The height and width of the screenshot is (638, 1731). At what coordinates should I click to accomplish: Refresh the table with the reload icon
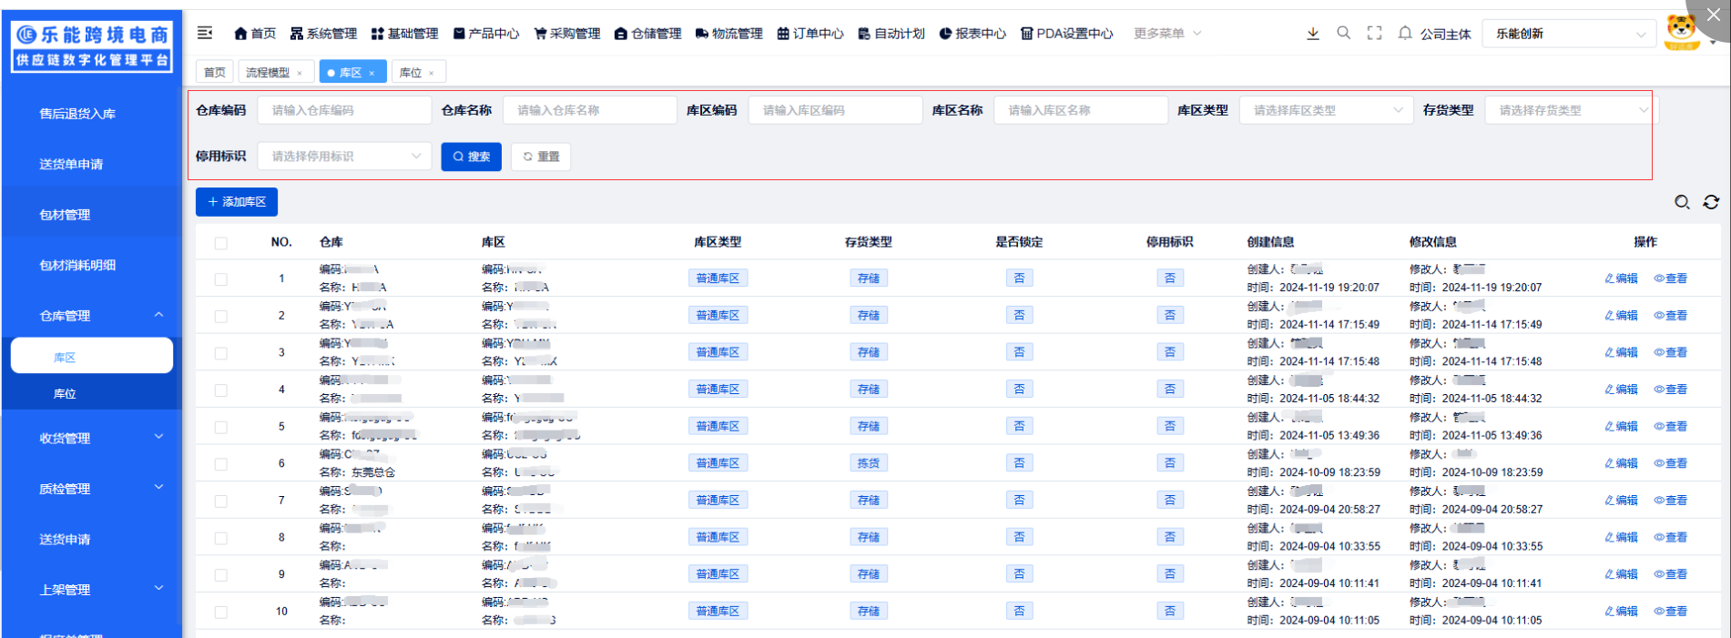pyautogui.click(x=1711, y=202)
